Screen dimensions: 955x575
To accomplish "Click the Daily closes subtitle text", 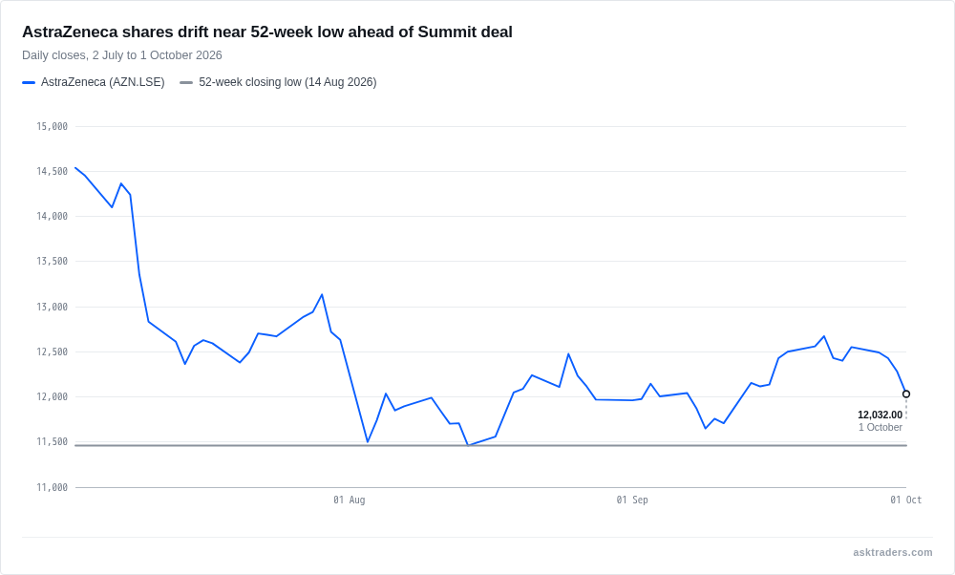I will click(122, 55).
